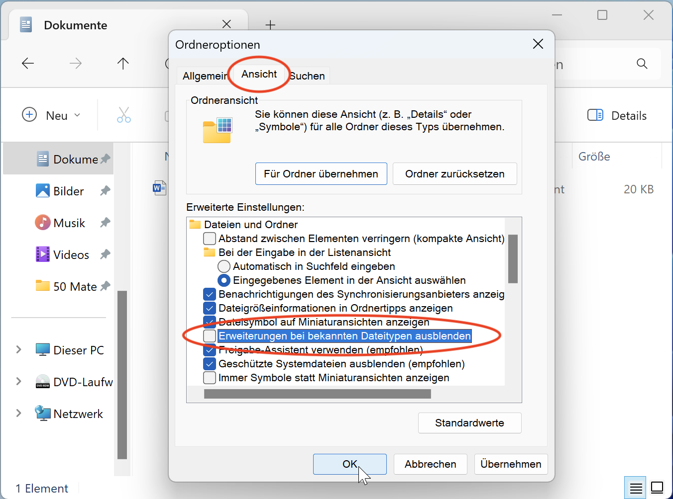
Task: Click the back navigation arrow
Action: coord(28,63)
